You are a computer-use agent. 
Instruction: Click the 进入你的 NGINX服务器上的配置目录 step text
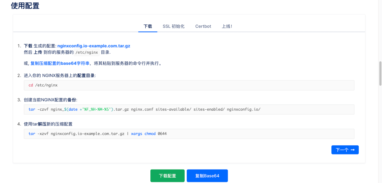click(60, 75)
